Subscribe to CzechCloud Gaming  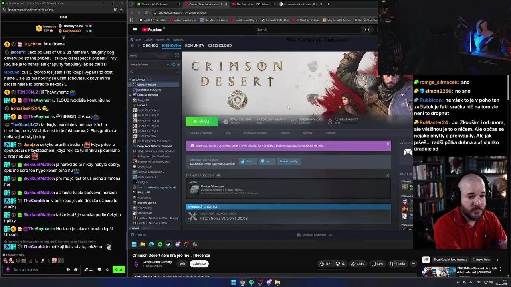[x=199, y=263]
